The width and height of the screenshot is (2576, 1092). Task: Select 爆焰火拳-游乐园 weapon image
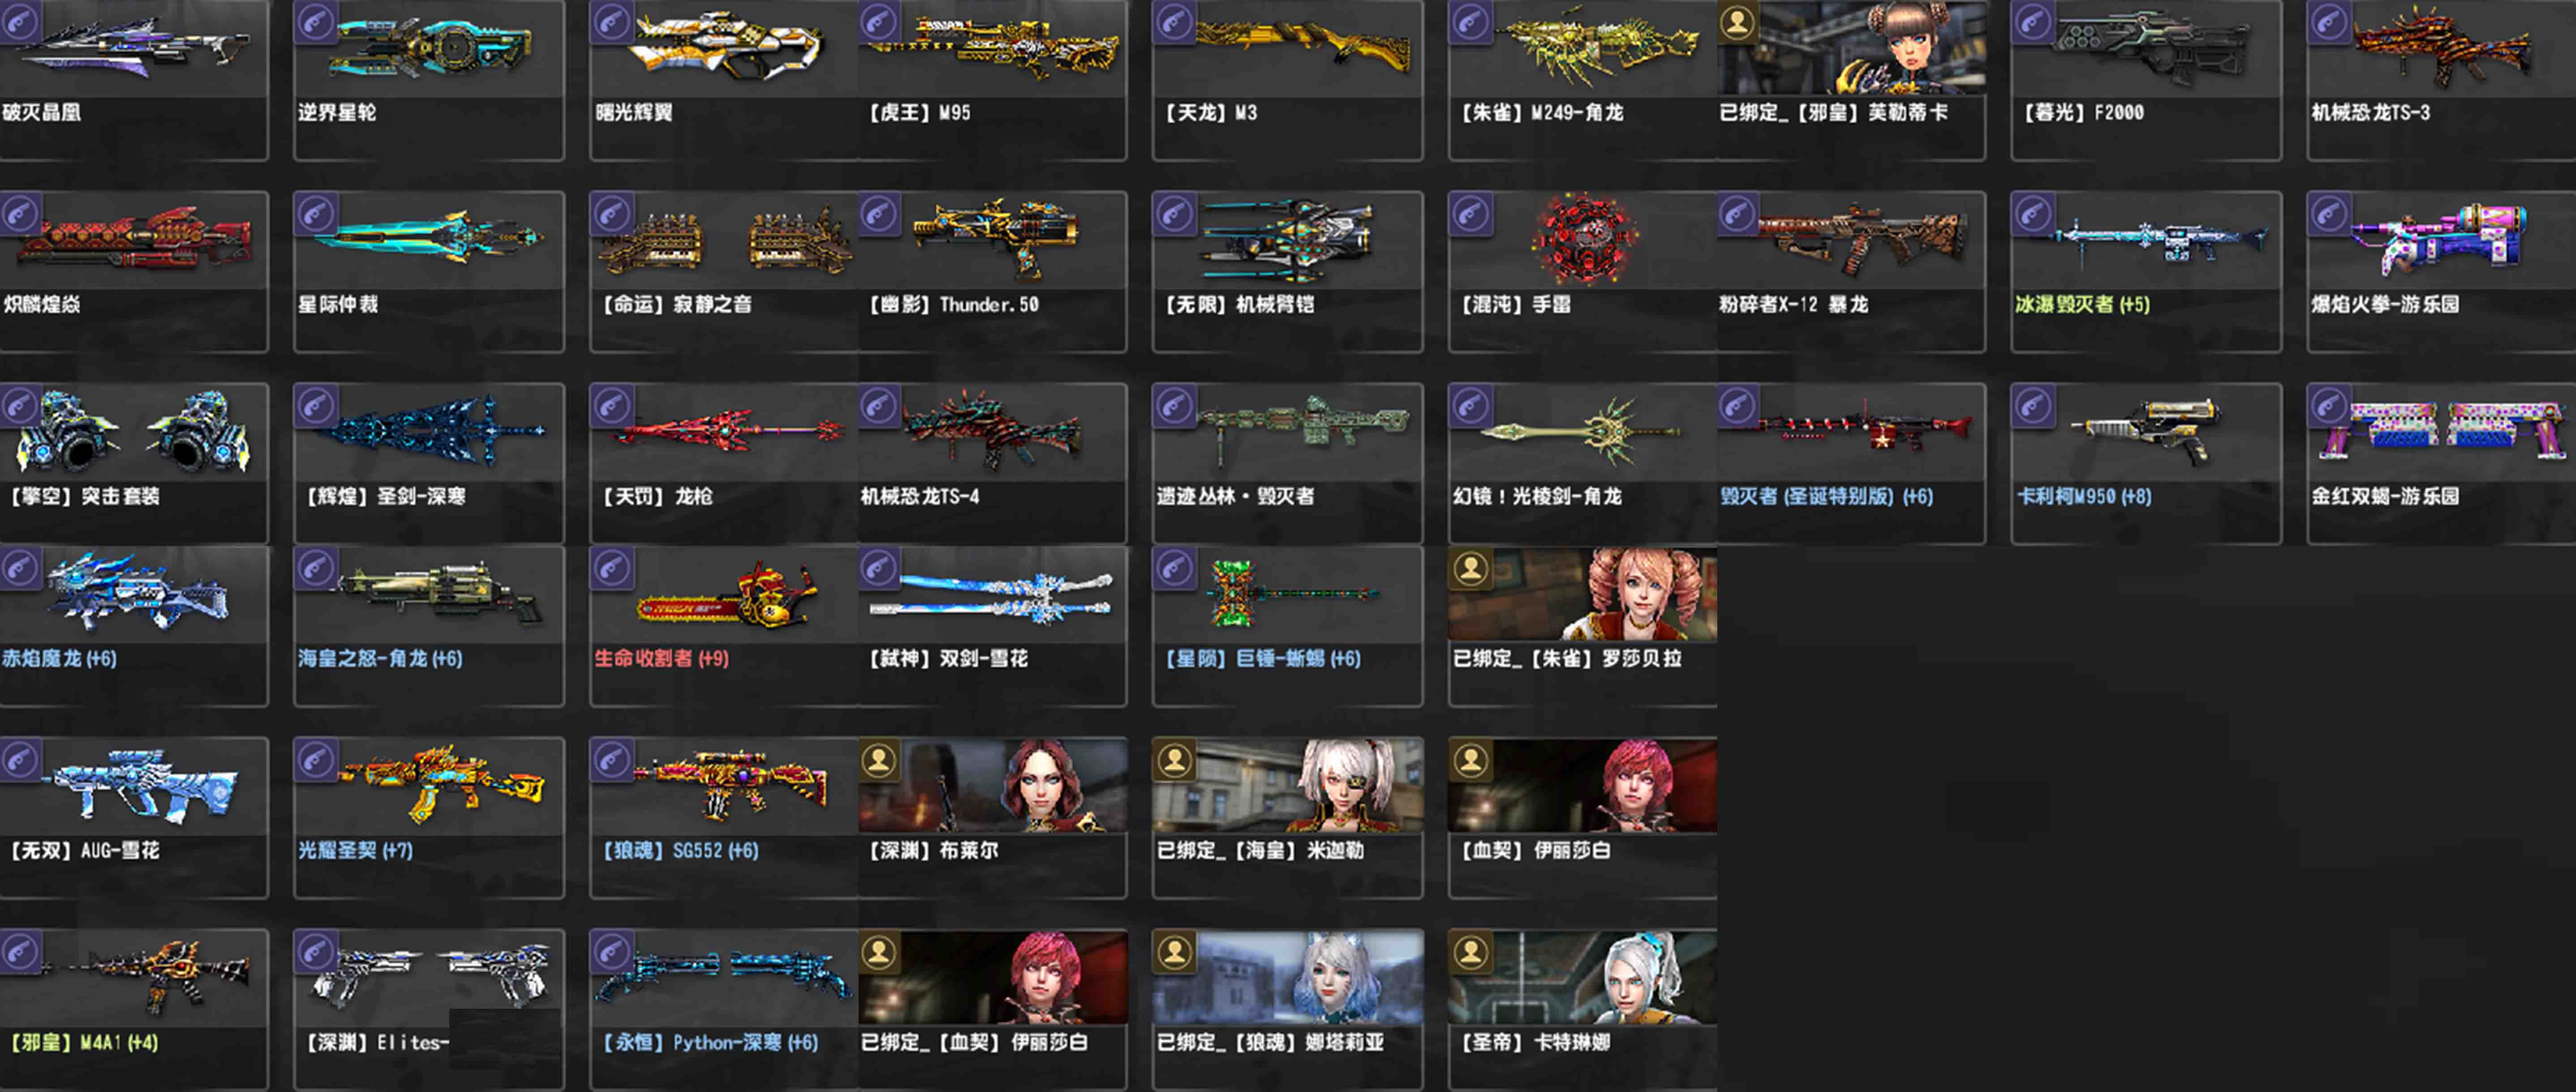tap(2440, 240)
